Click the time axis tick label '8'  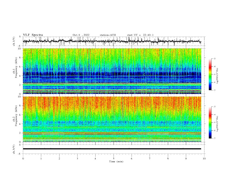point(168,159)
